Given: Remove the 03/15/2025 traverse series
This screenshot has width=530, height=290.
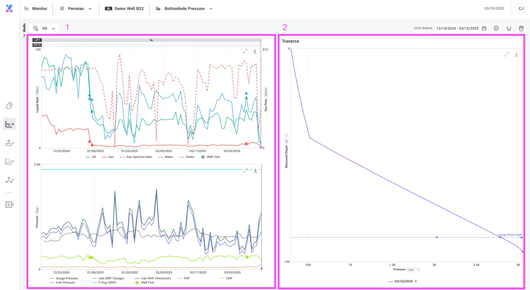Looking at the screenshot, I should [416, 281].
